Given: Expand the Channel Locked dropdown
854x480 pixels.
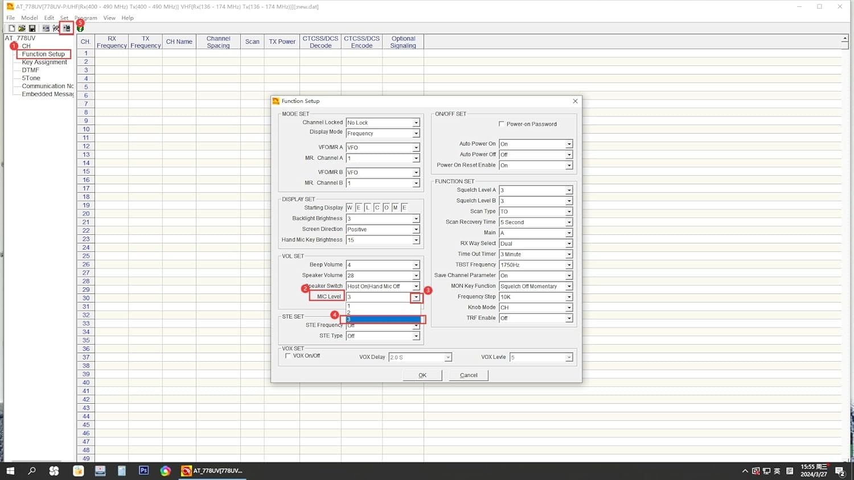Looking at the screenshot, I should [416, 123].
